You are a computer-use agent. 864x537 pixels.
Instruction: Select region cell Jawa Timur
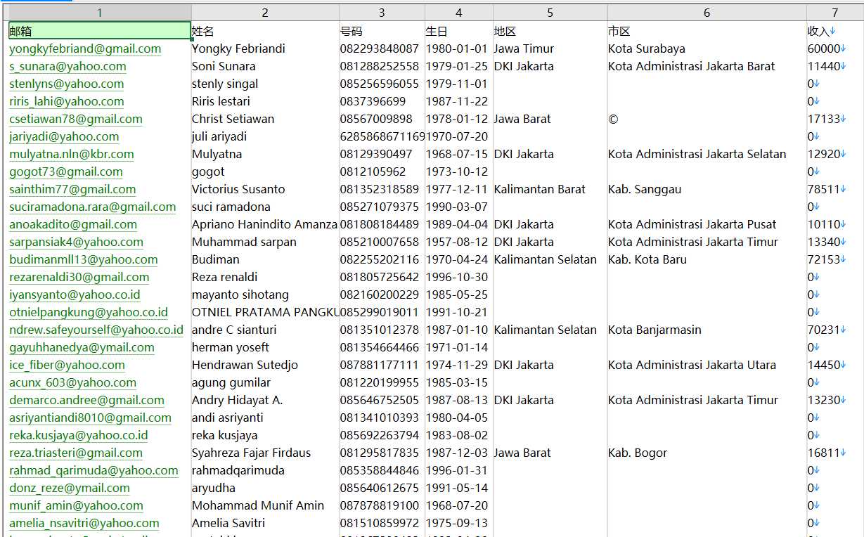(x=550, y=48)
